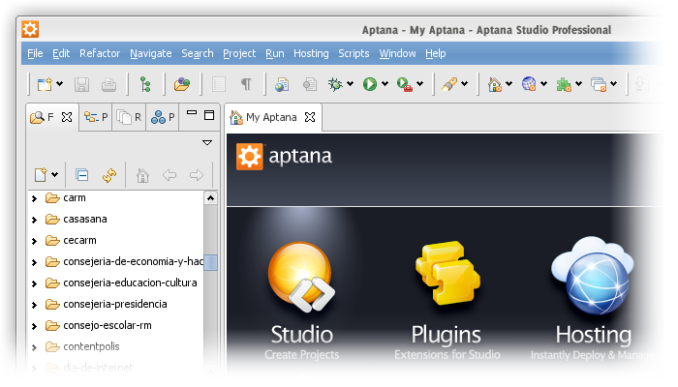Click the External Tools run icon with toolbox
The image size is (678, 387).
click(x=404, y=84)
